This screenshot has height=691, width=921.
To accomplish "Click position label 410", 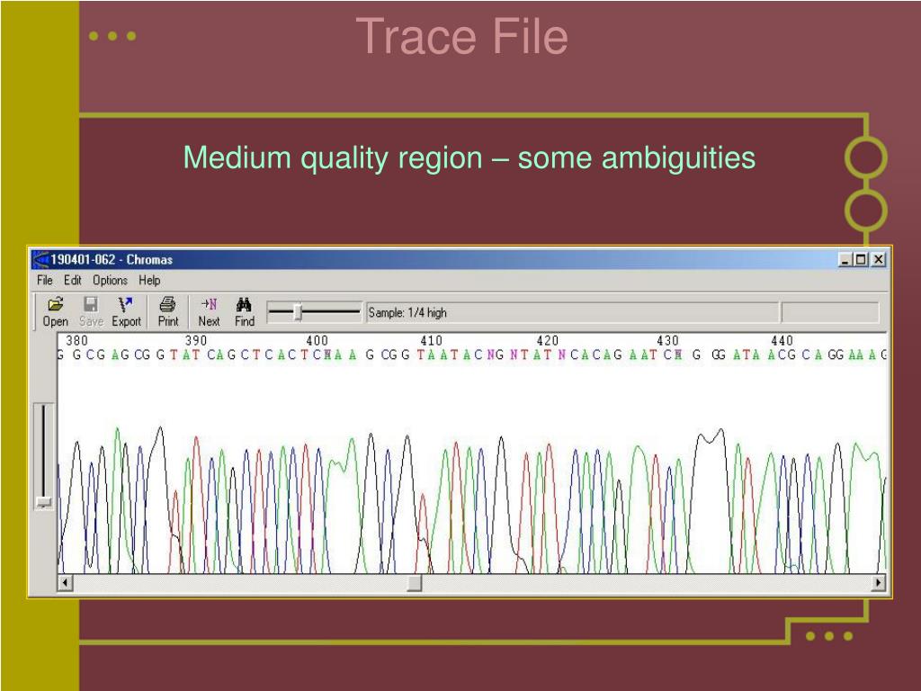I will tap(431, 340).
